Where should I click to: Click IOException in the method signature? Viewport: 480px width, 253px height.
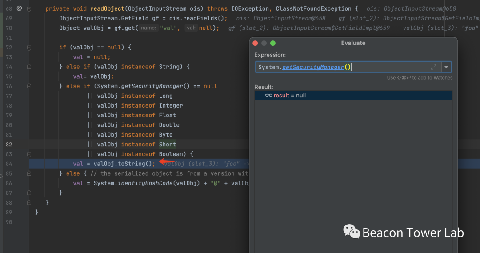coord(250,9)
